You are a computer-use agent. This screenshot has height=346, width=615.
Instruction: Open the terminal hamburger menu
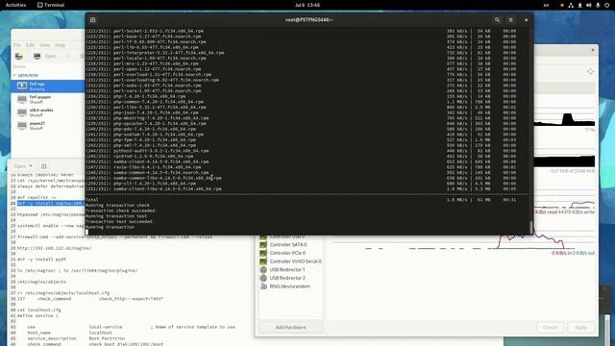click(x=510, y=20)
